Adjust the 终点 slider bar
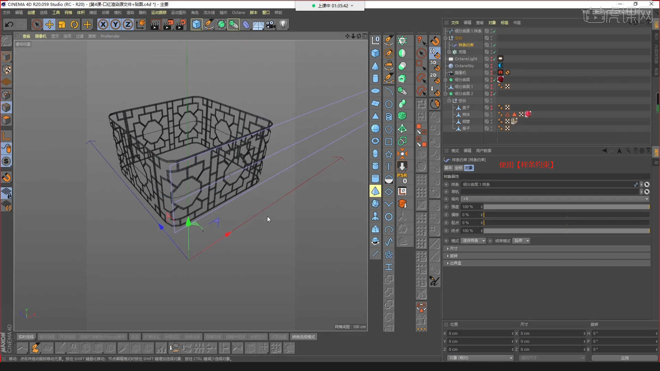This screenshot has width=660, height=371. pyautogui.click(x=566, y=231)
